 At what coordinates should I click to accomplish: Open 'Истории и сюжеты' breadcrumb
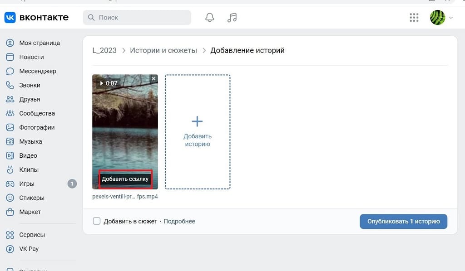[x=163, y=50]
